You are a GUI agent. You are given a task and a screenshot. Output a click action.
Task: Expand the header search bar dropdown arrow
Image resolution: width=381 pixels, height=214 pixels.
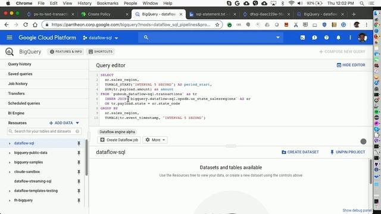tap(278, 37)
